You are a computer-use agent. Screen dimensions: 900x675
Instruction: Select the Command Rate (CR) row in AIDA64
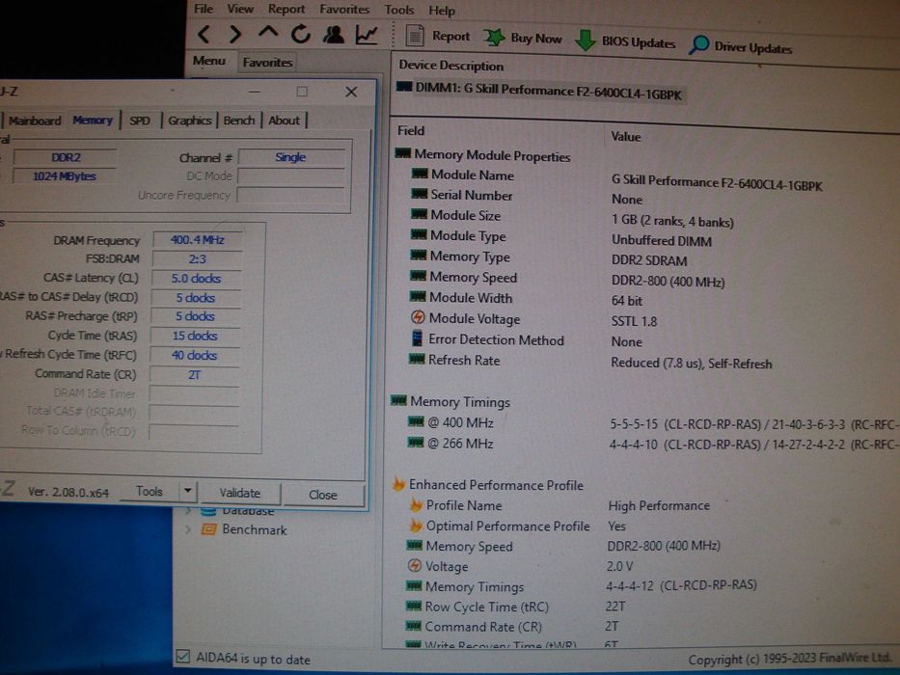point(511,627)
